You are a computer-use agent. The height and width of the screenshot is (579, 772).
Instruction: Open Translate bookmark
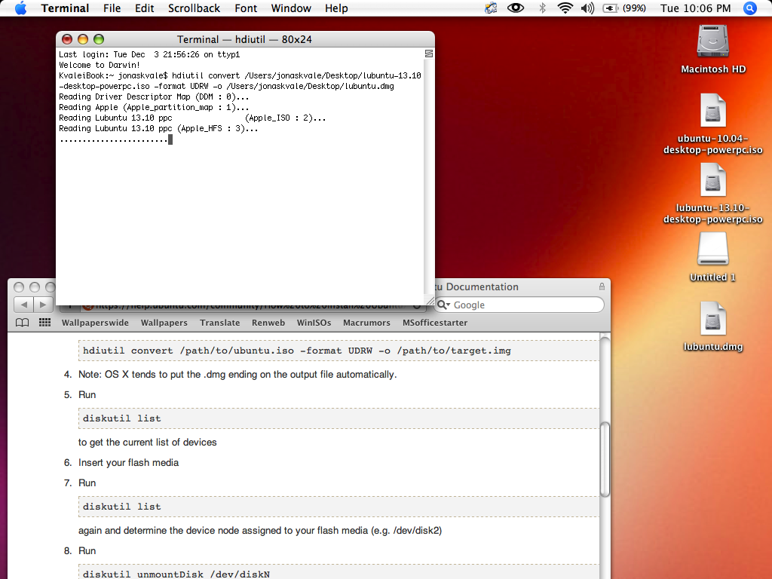click(219, 323)
